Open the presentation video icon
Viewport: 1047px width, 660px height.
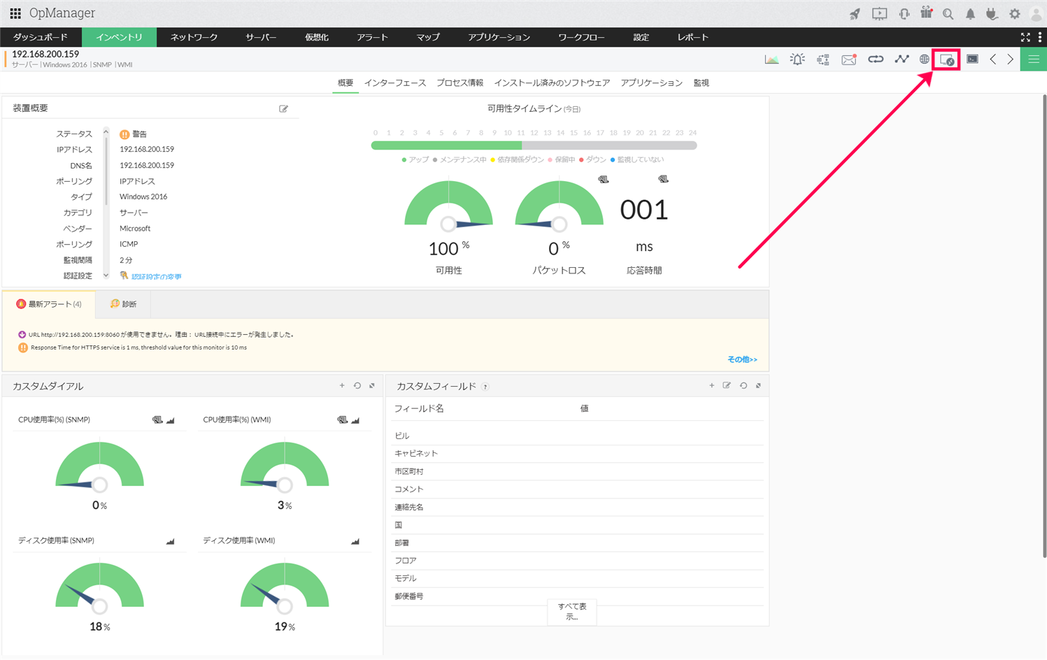pos(879,13)
